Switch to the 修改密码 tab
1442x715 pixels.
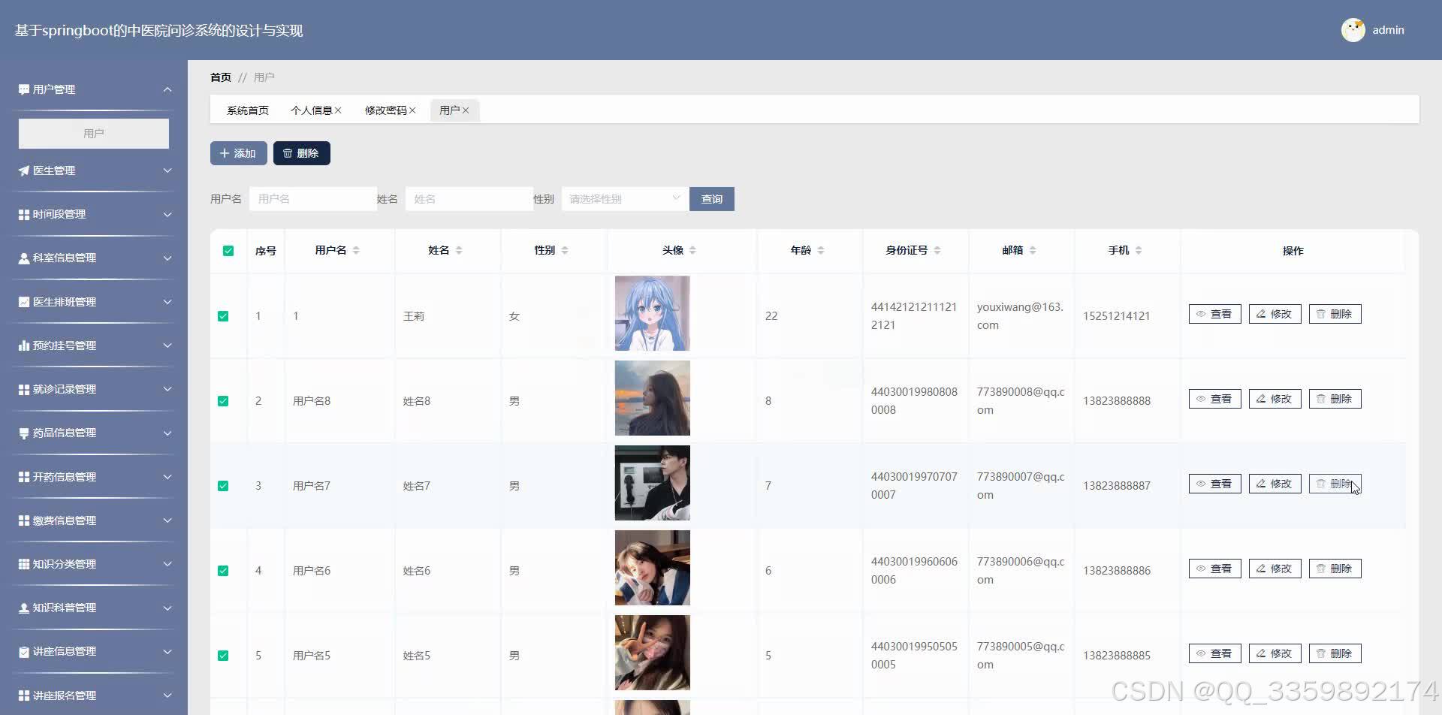point(385,110)
